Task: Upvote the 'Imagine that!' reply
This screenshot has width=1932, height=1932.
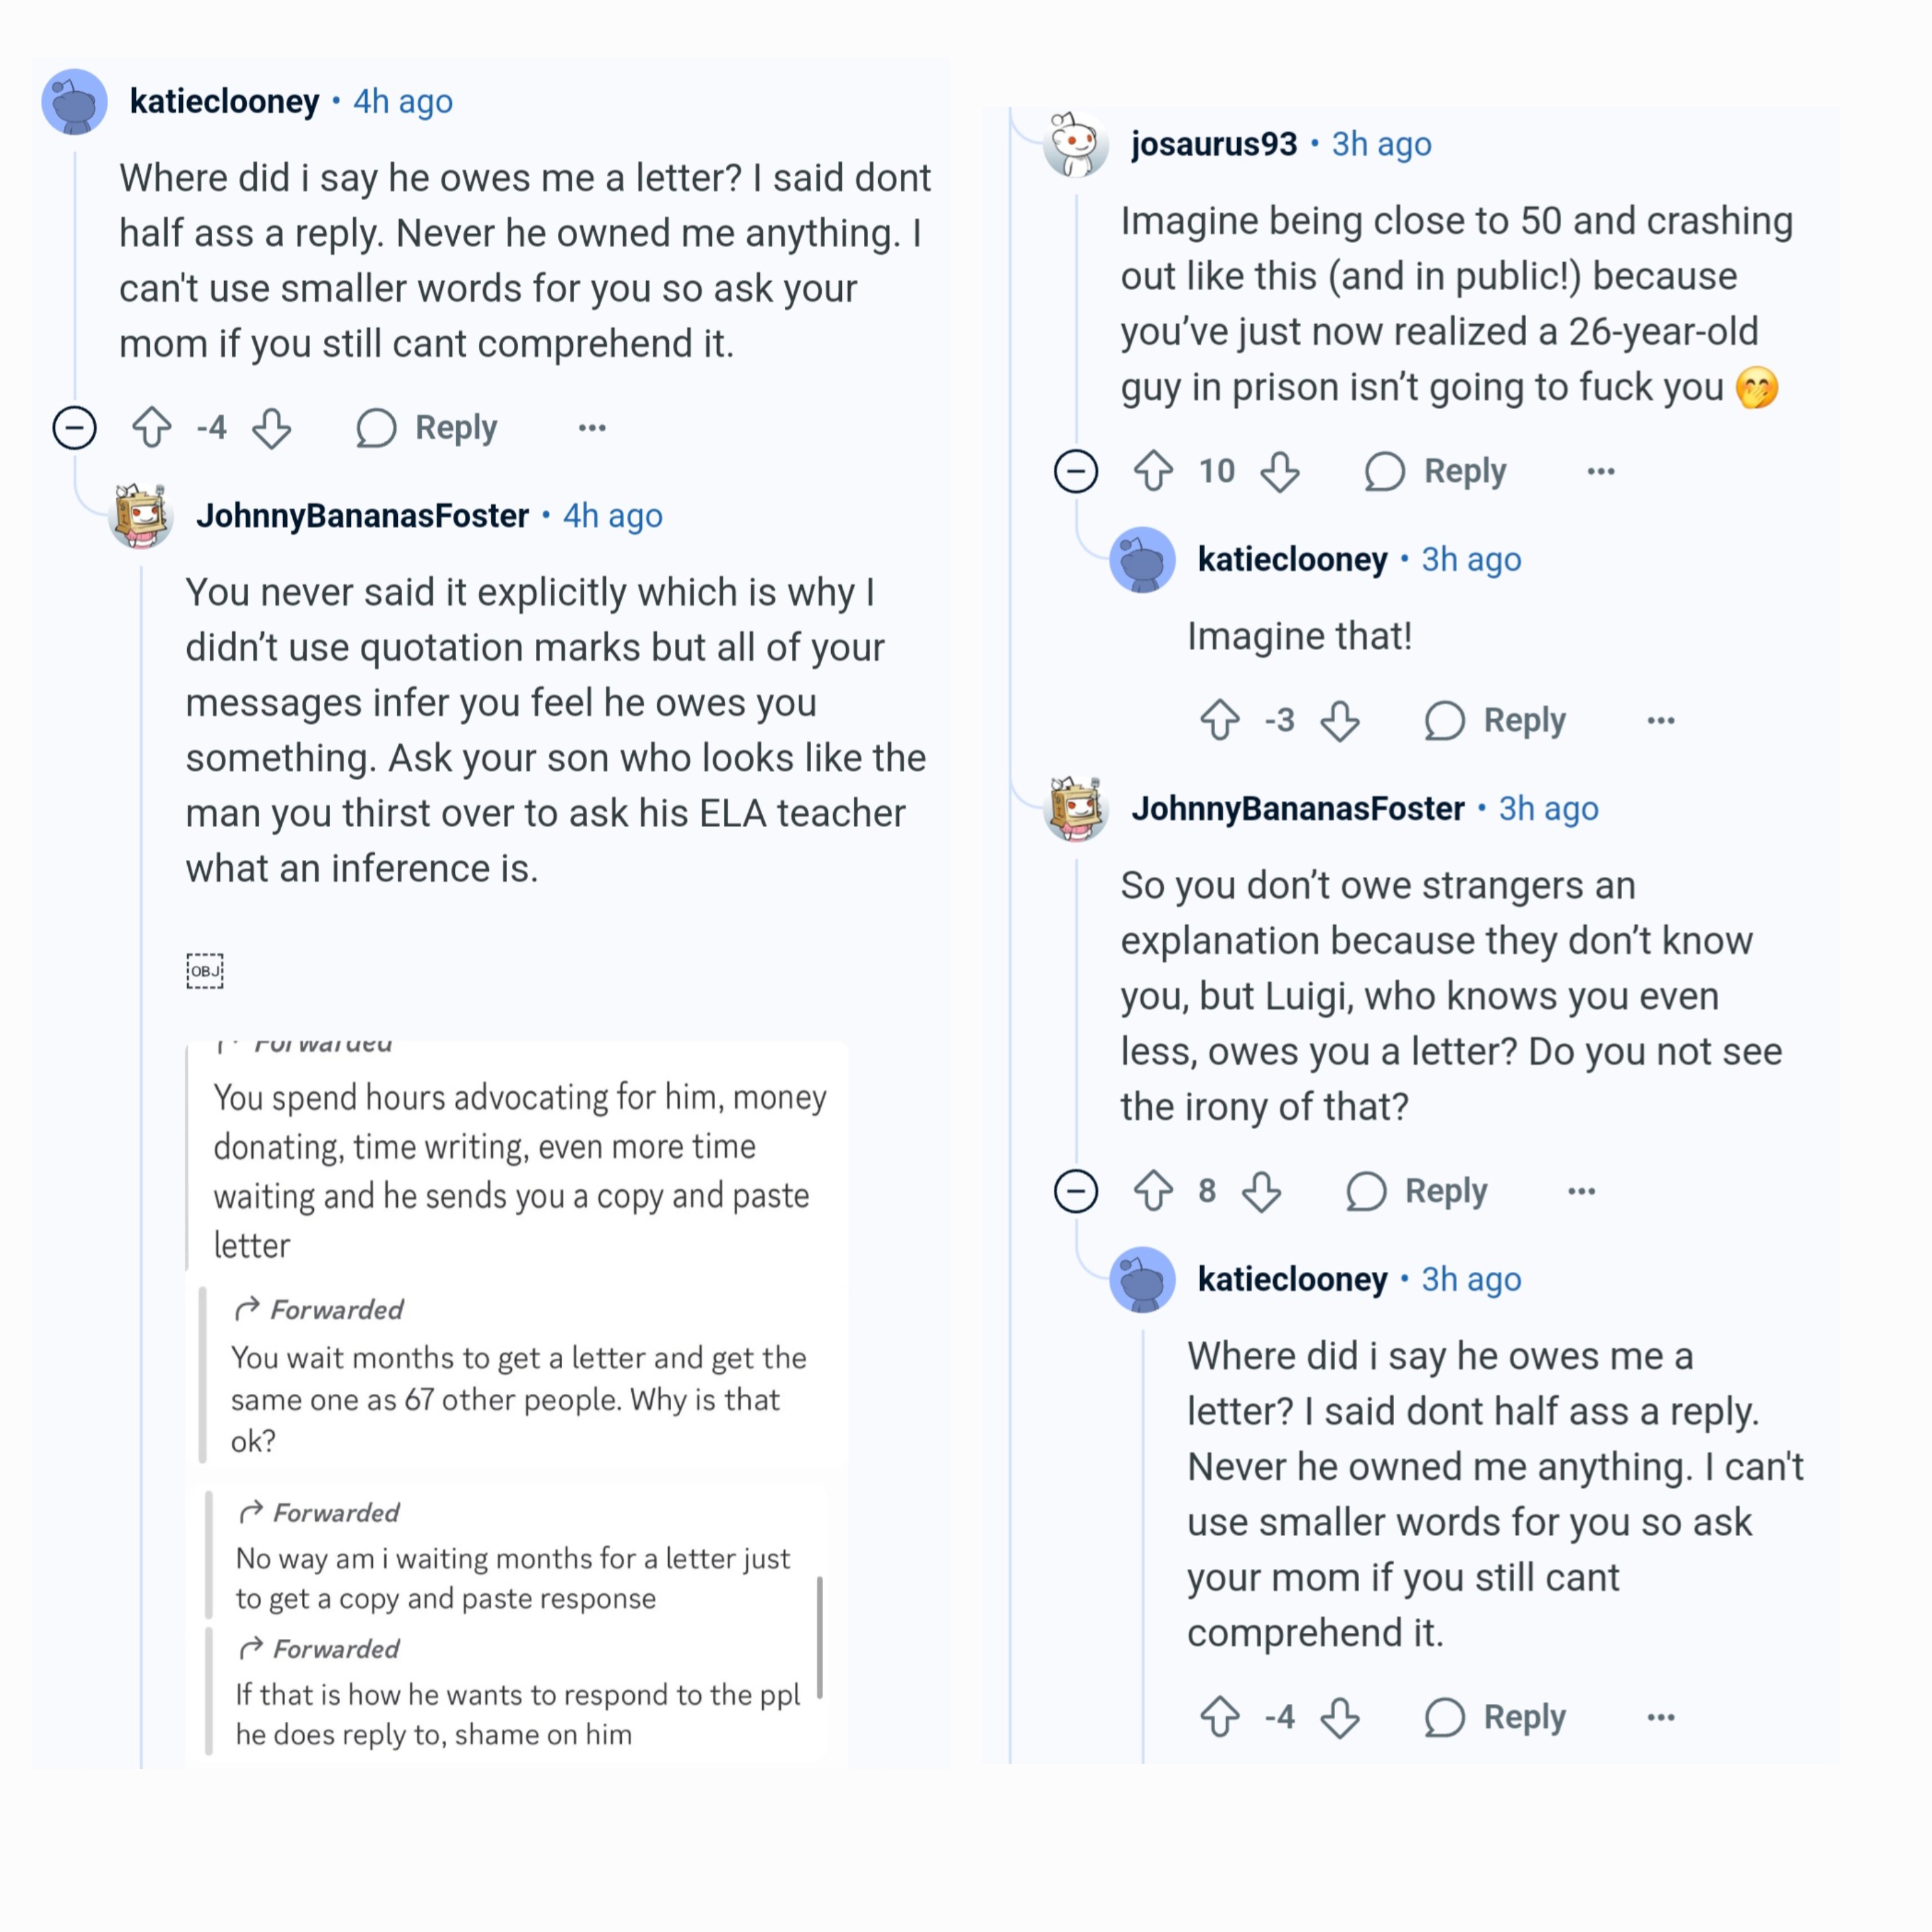Action: pos(1220,720)
